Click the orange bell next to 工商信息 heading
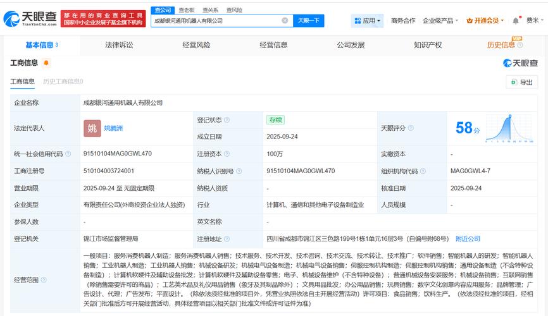The height and width of the screenshot is (316, 548). coord(46,63)
